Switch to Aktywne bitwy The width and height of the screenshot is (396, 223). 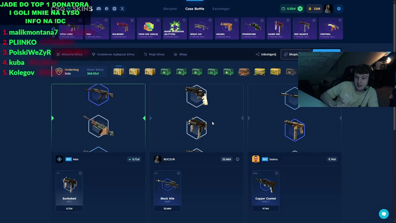click(69, 54)
